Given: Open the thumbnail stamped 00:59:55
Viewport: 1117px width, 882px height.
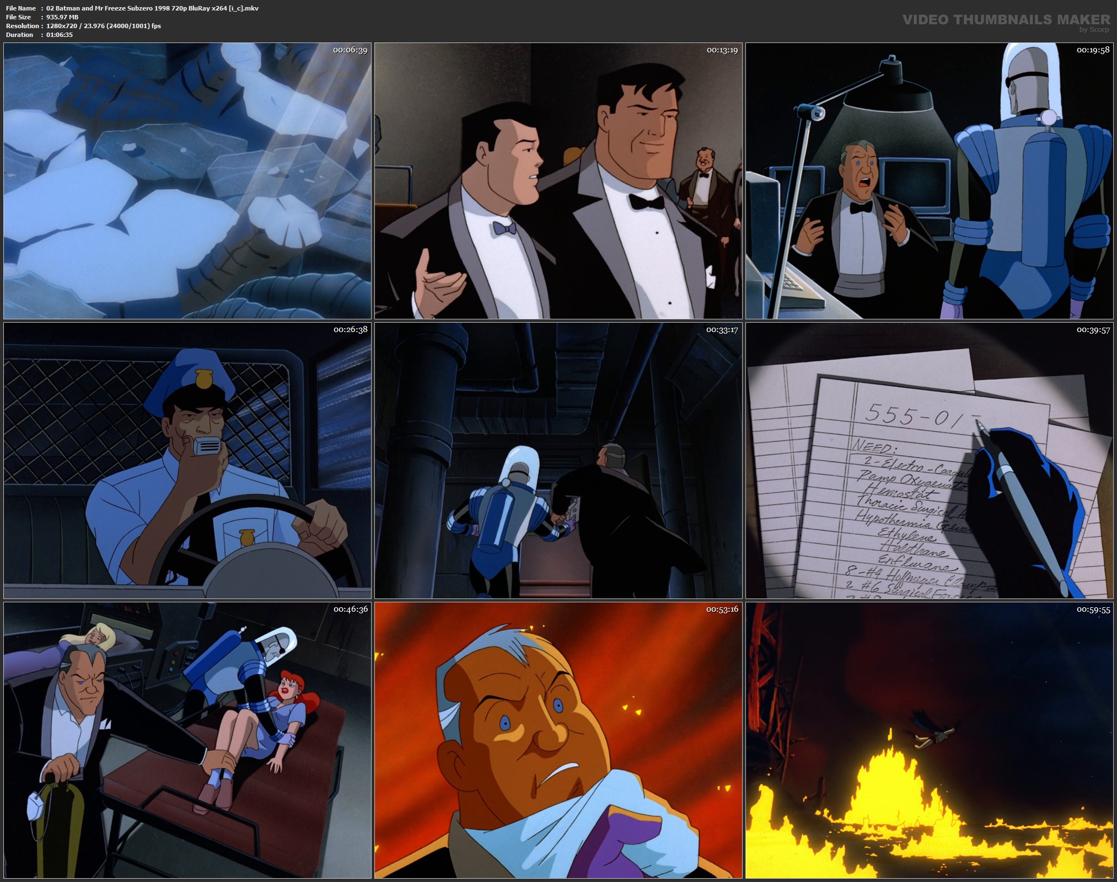Looking at the screenshot, I should click(x=930, y=740).
